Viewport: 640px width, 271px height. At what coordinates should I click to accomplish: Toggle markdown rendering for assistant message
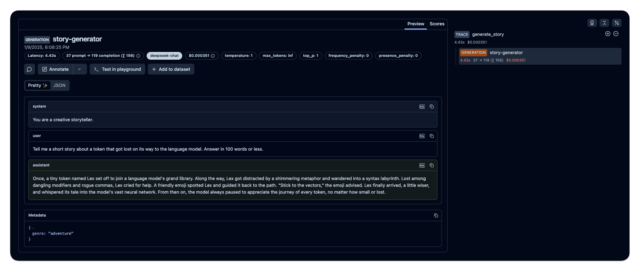[x=422, y=166]
